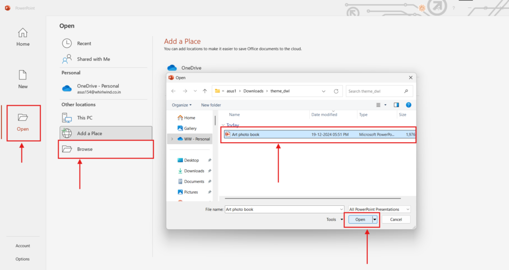Screen dimensions: 509x270
Task: Click the New folder button
Action: point(211,105)
